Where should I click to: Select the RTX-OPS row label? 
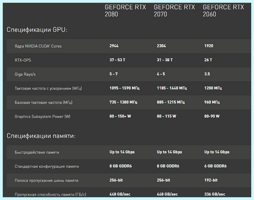click(23, 60)
